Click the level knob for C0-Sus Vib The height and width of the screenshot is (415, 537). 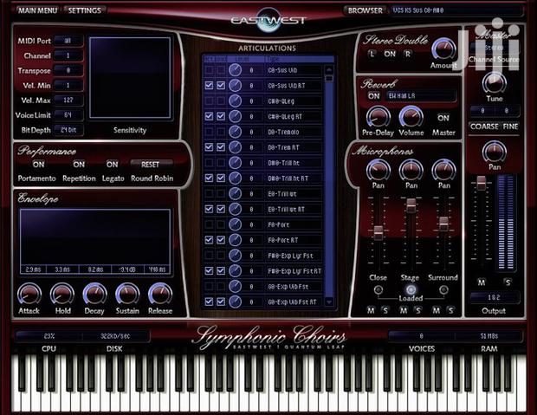[235, 70]
